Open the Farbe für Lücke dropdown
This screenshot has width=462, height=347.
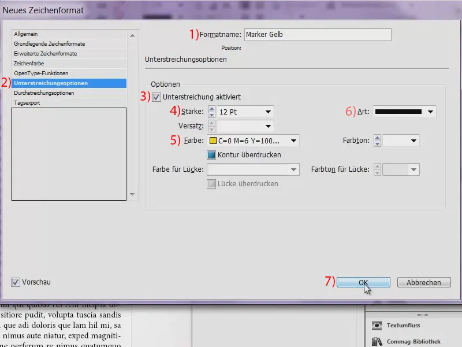(x=293, y=169)
